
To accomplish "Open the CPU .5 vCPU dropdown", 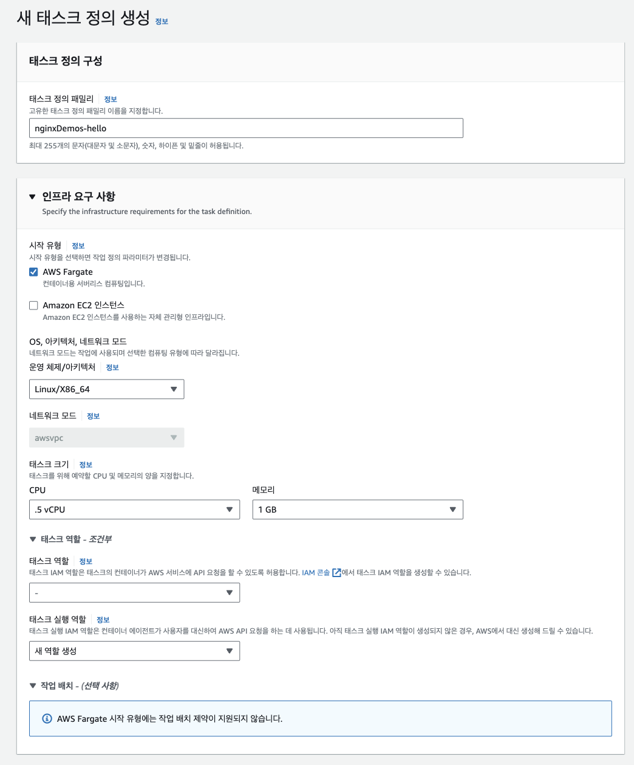I will click(x=134, y=510).
